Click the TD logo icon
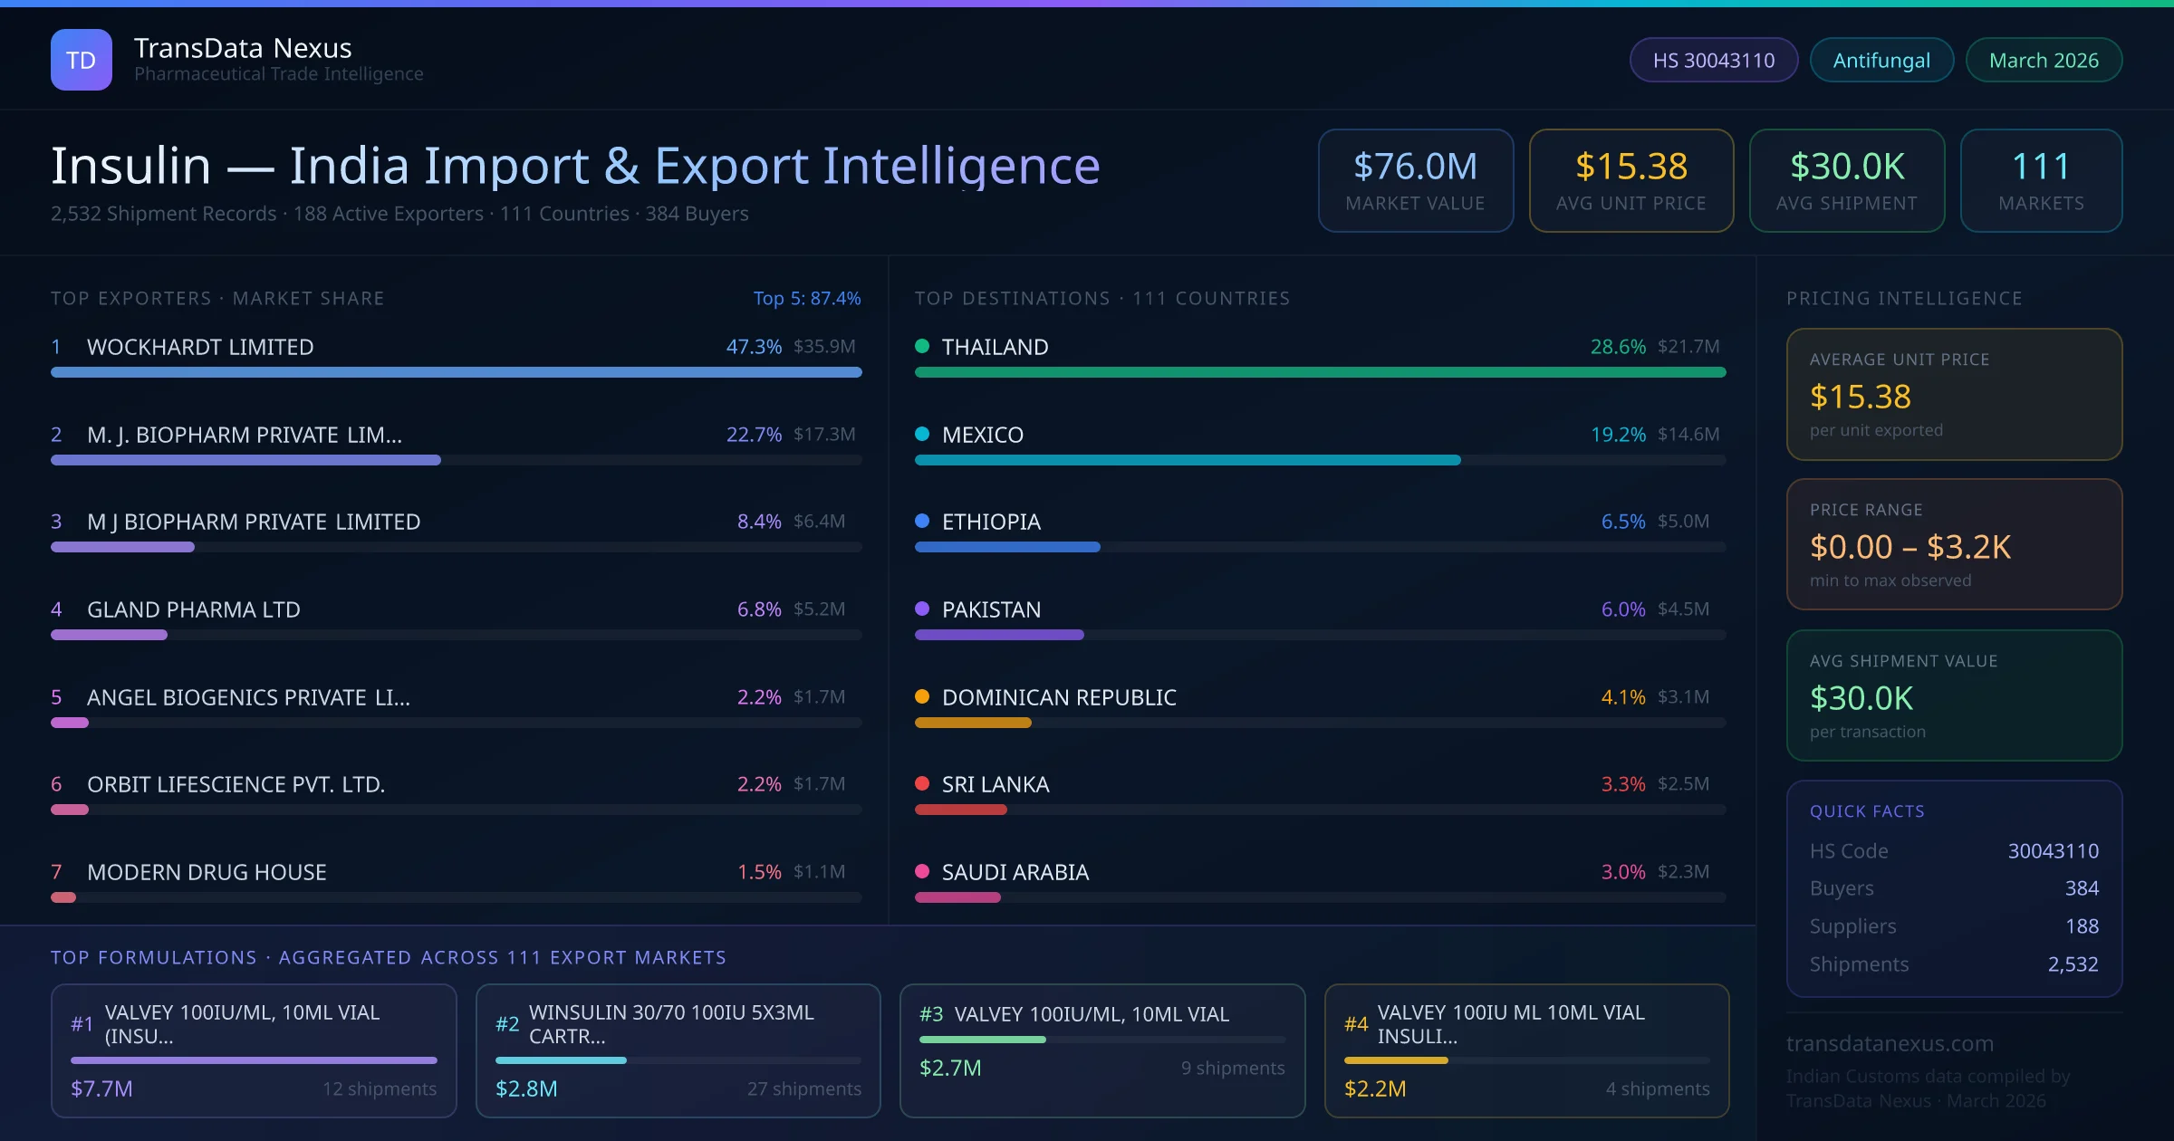The image size is (2174, 1141). tap(82, 60)
